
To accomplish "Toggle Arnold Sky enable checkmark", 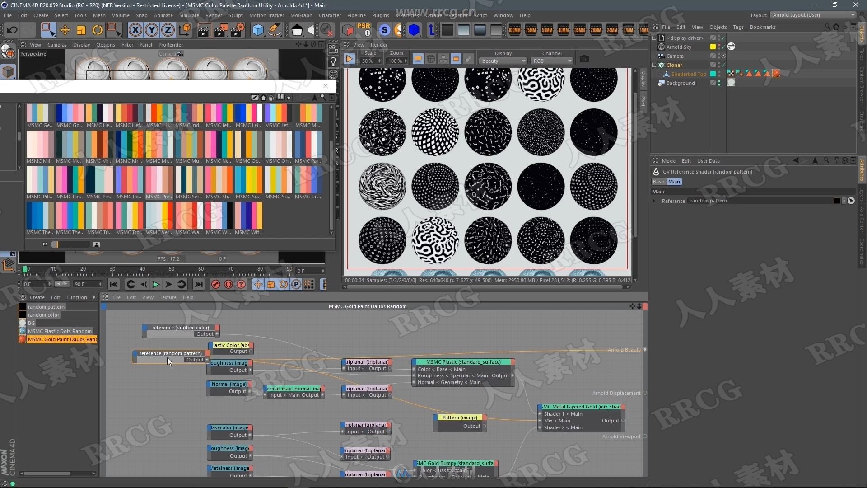I will [x=723, y=47].
